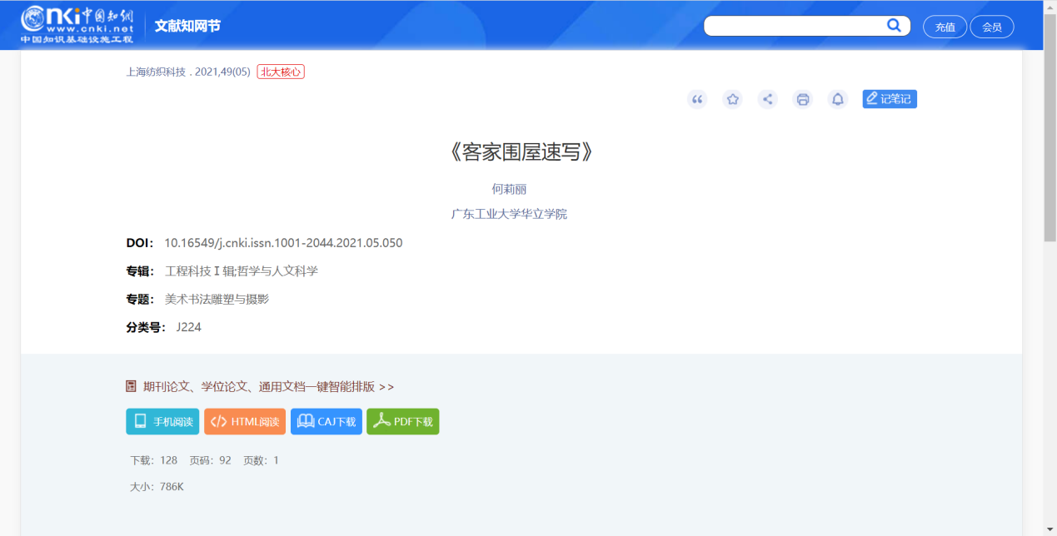Open the 记笔记 note button
Viewport: 1057px width, 536px height.
(890, 99)
